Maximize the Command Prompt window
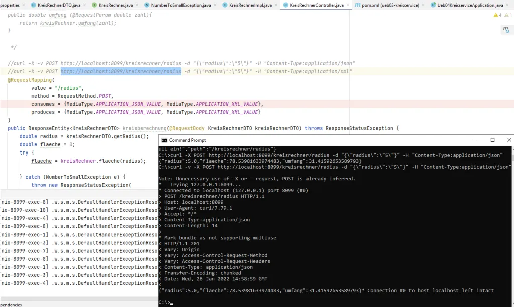The image size is (514, 307). pos(492,140)
